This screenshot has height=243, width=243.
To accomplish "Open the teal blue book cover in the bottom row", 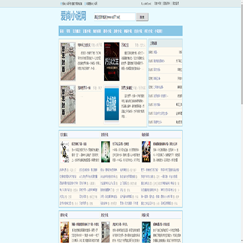I will [x=146, y=232].
